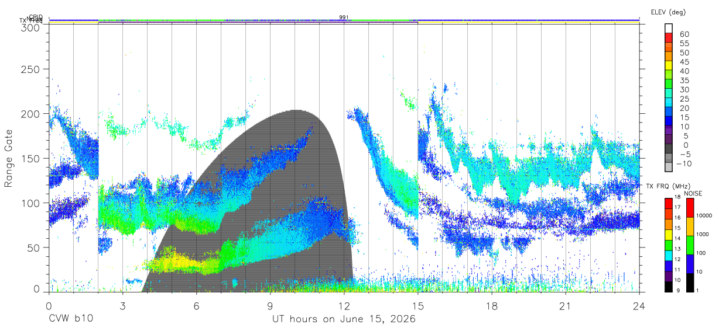Click the elevation scale label 45
This screenshot has width=719, height=331.
pos(684,62)
